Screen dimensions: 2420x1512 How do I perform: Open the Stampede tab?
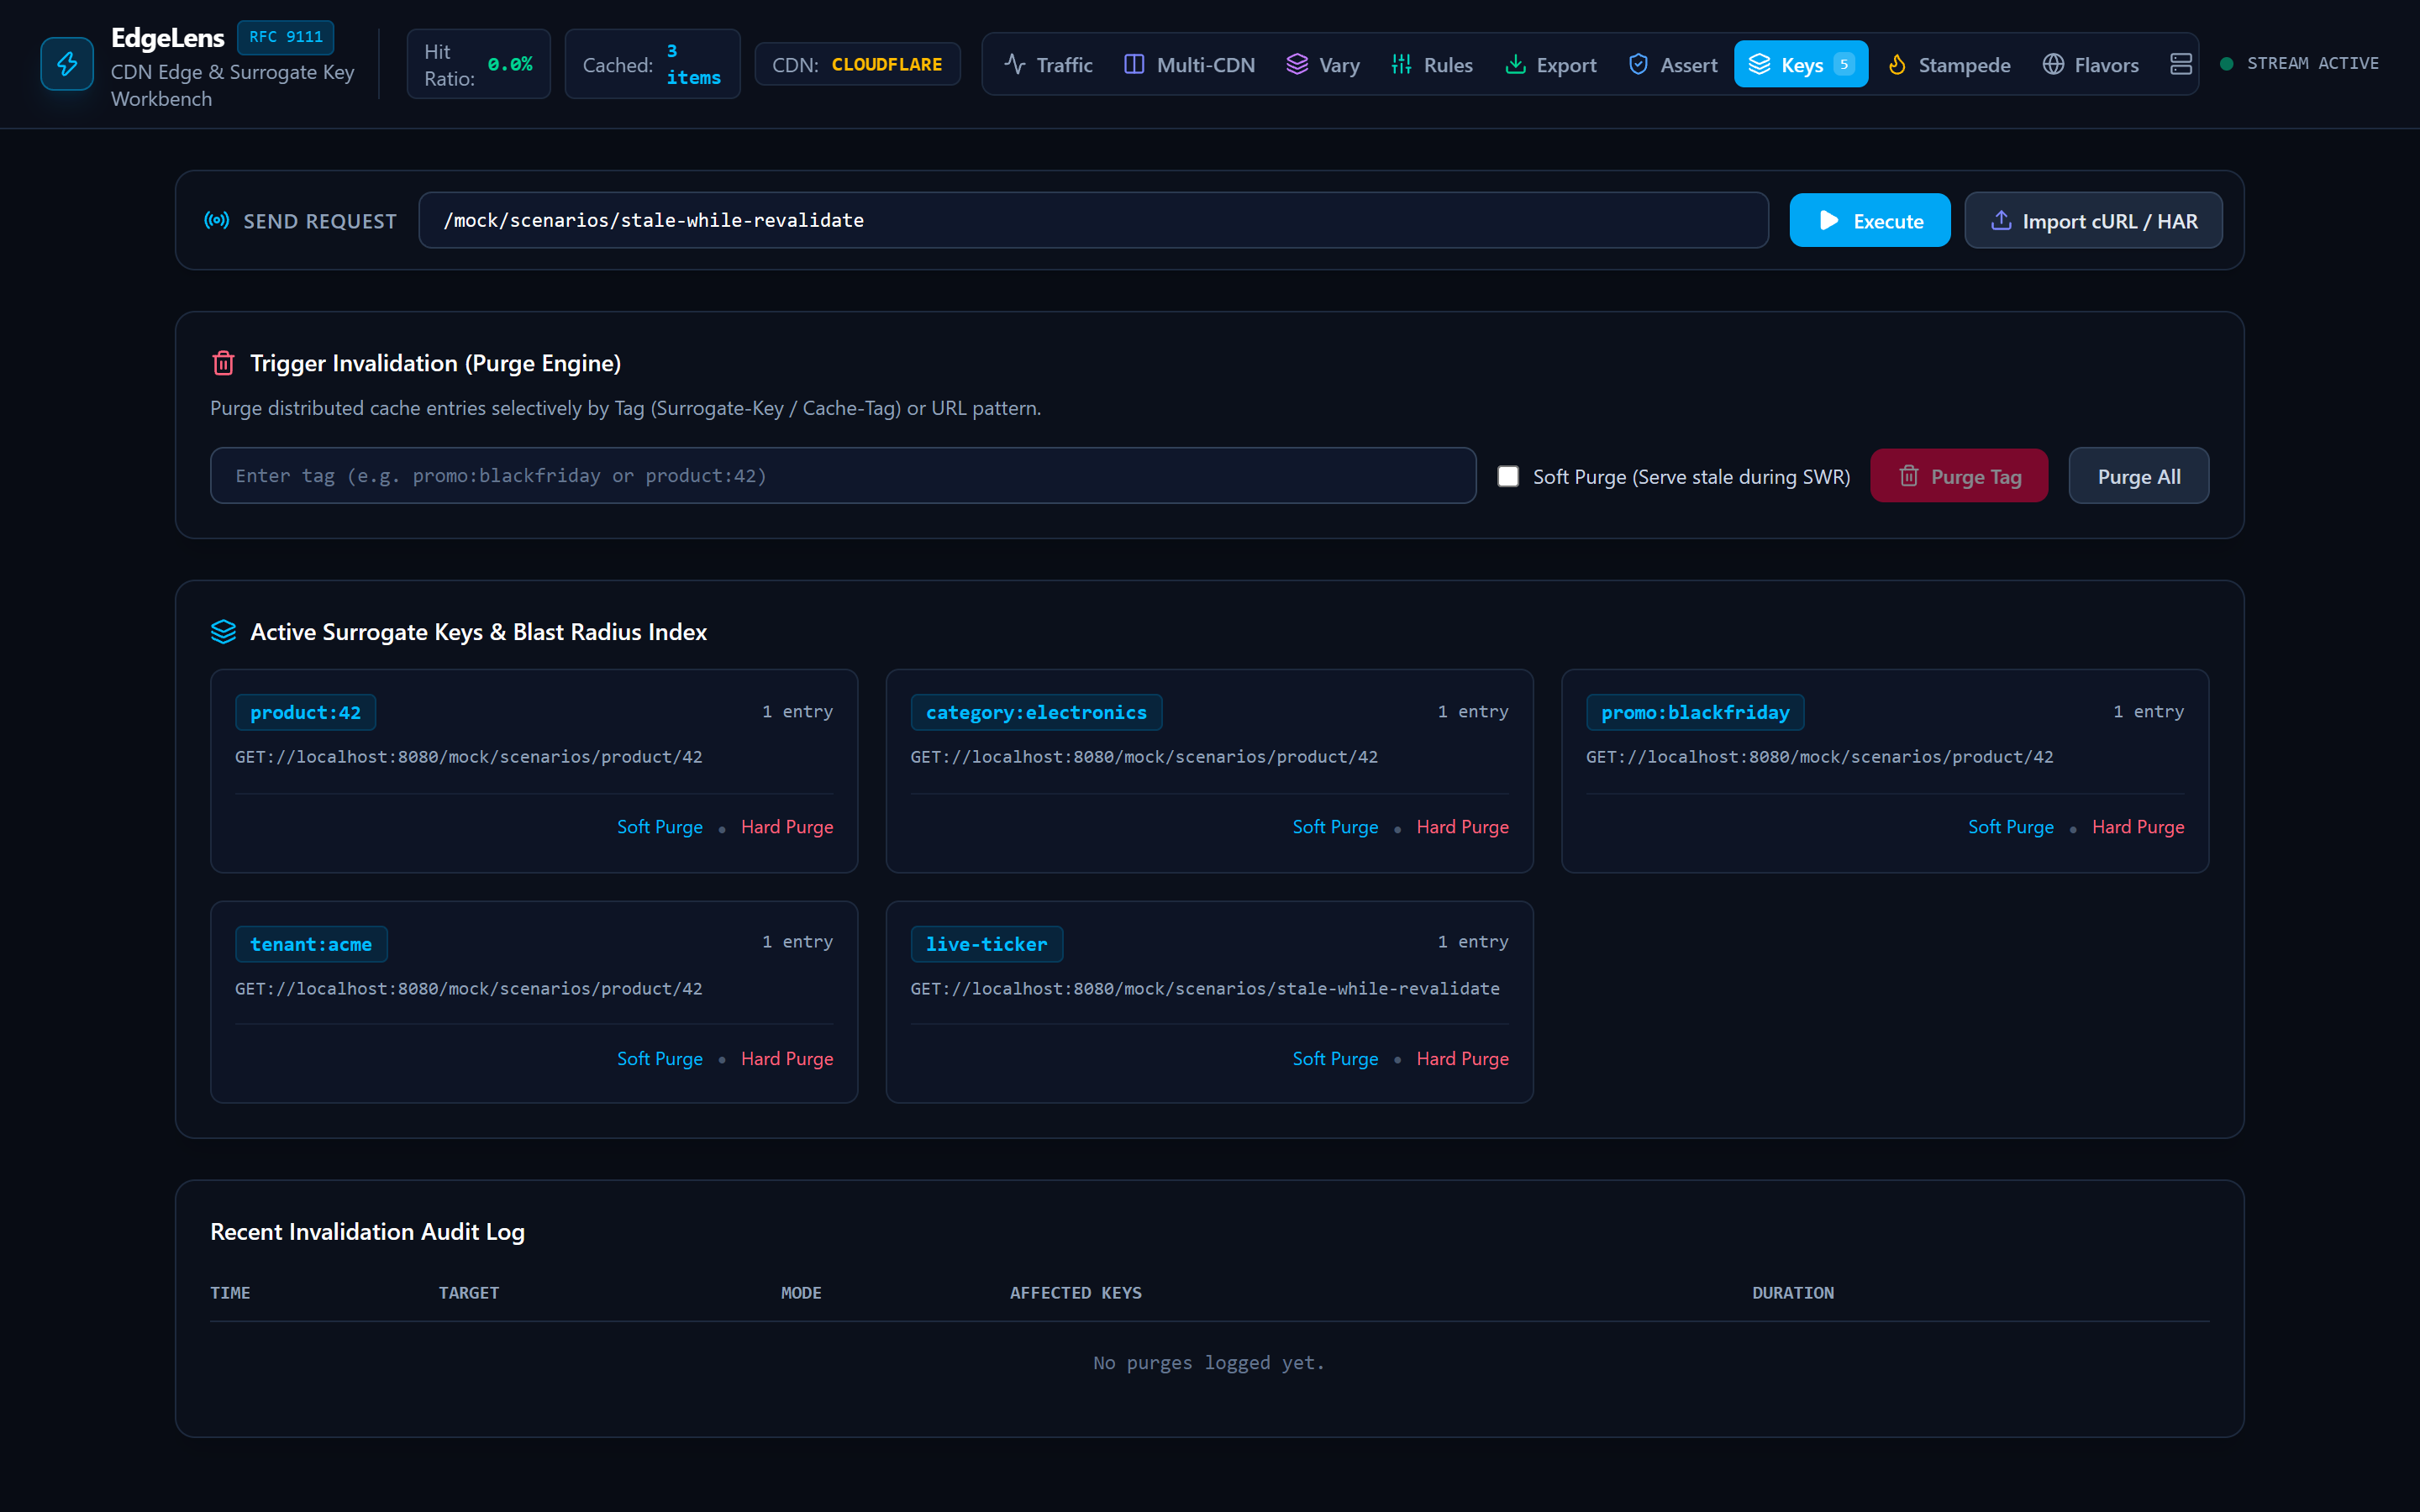(x=1949, y=64)
